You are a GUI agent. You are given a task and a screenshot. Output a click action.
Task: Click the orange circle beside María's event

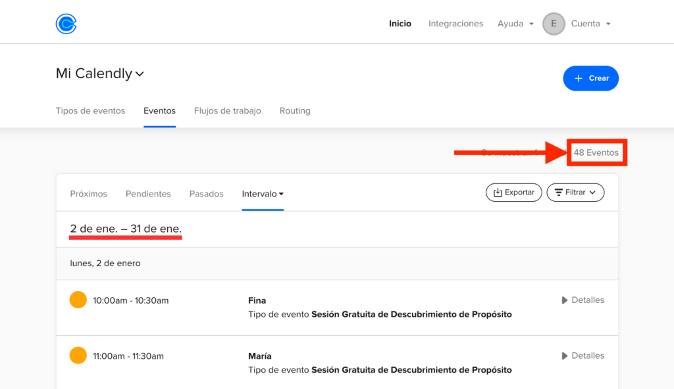[x=78, y=356]
